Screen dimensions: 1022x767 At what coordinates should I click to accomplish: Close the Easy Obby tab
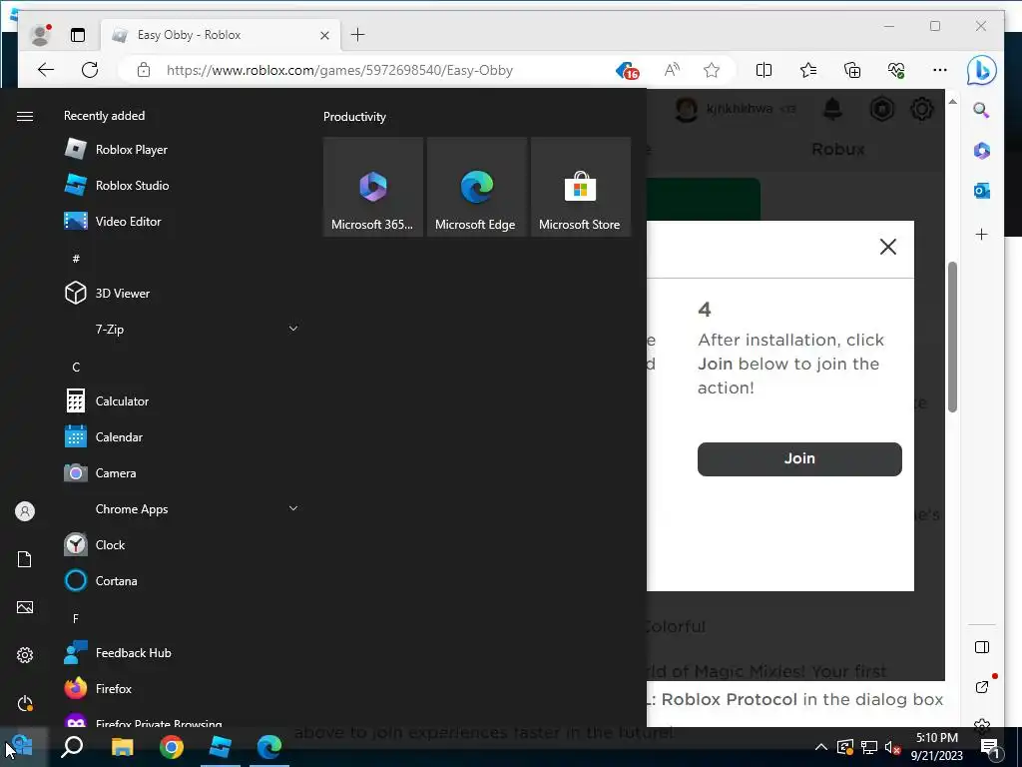pos(324,35)
